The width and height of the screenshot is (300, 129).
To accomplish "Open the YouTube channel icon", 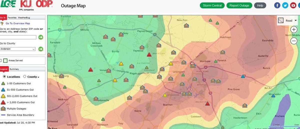I will 293,5.
